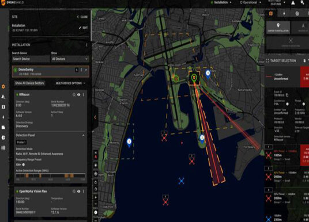Click Center to Installation button
Viewport: 309px width, 222px height.
point(278,28)
